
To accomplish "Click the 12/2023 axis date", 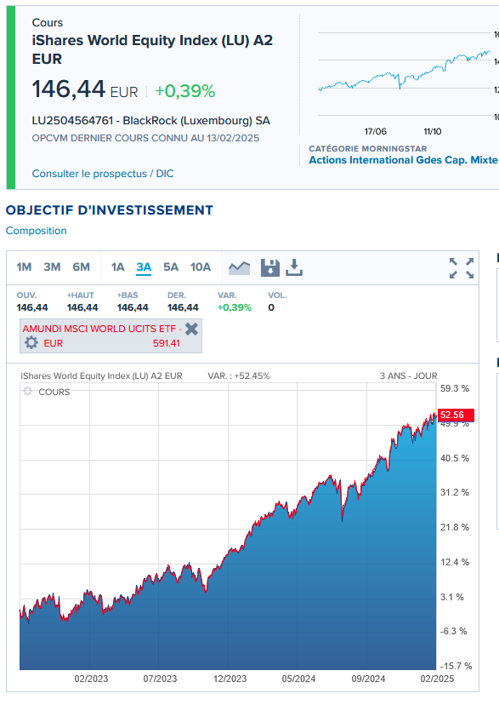I will pos(230,679).
